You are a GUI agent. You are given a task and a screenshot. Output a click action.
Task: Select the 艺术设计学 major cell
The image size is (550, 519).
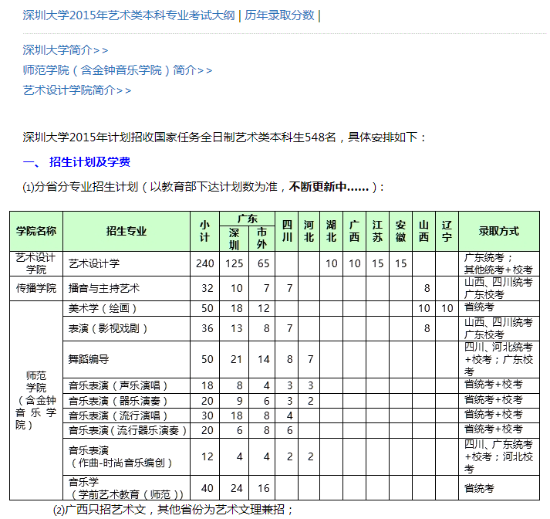pyautogui.click(x=94, y=263)
